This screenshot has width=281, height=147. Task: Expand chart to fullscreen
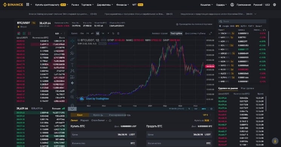(x=211, y=33)
